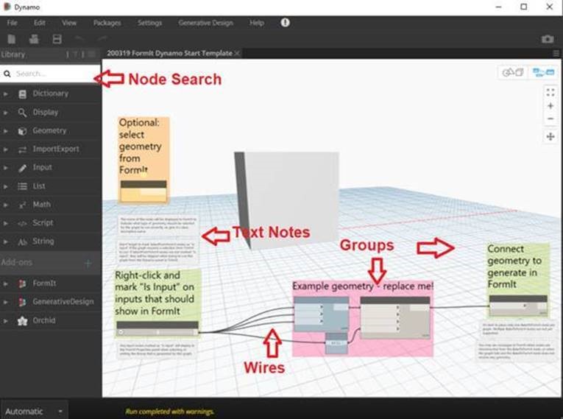Click the zoom out minus button

click(x=550, y=119)
